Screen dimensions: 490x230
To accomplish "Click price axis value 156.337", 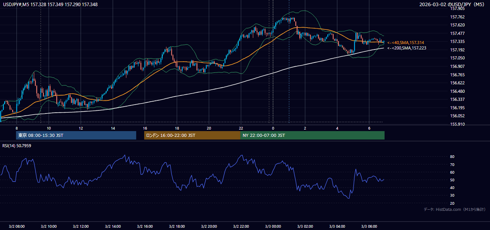I will (457, 99).
